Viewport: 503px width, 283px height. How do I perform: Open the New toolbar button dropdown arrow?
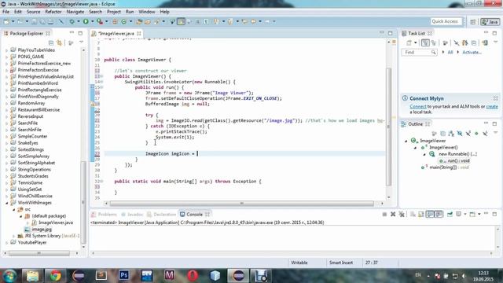tap(13, 21)
